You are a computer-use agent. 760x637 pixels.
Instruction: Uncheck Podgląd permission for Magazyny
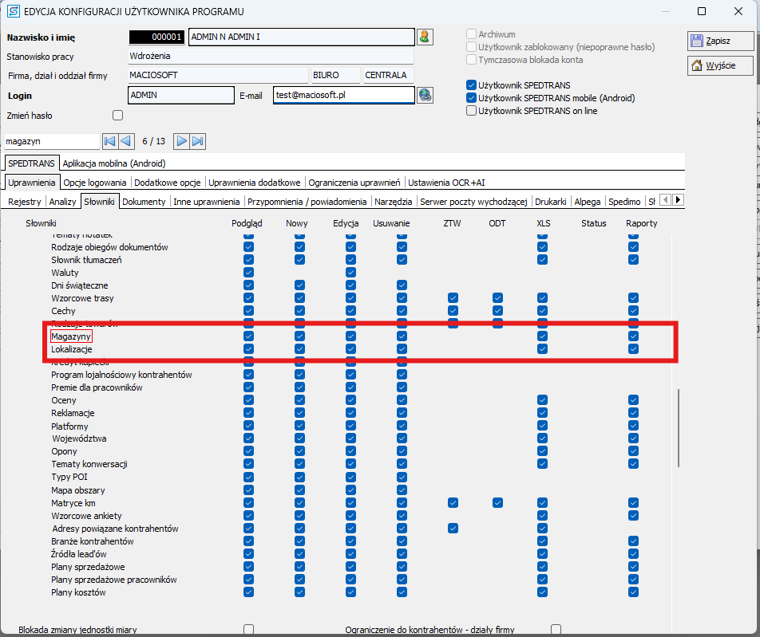248,336
